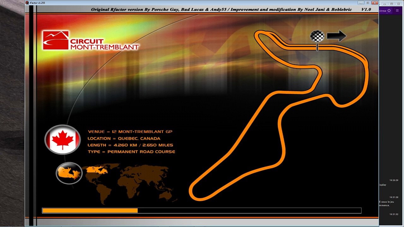Image resolution: width=404 pixels, height=227 pixels.
Task: Click the Circuit Mont-Tremblant logo
Action: 91,40
